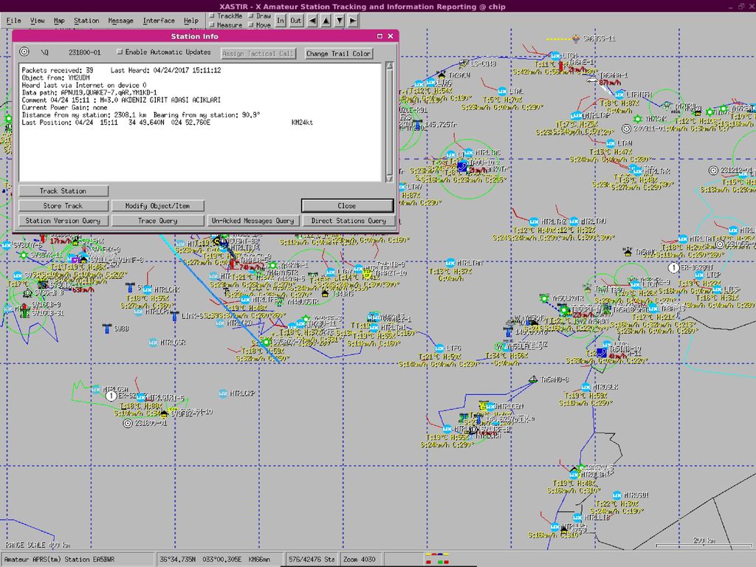Image resolution: width=756 pixels, height=567 pixels.
Task: Maximize the Station Info dialog
Action: pos(379,36)
